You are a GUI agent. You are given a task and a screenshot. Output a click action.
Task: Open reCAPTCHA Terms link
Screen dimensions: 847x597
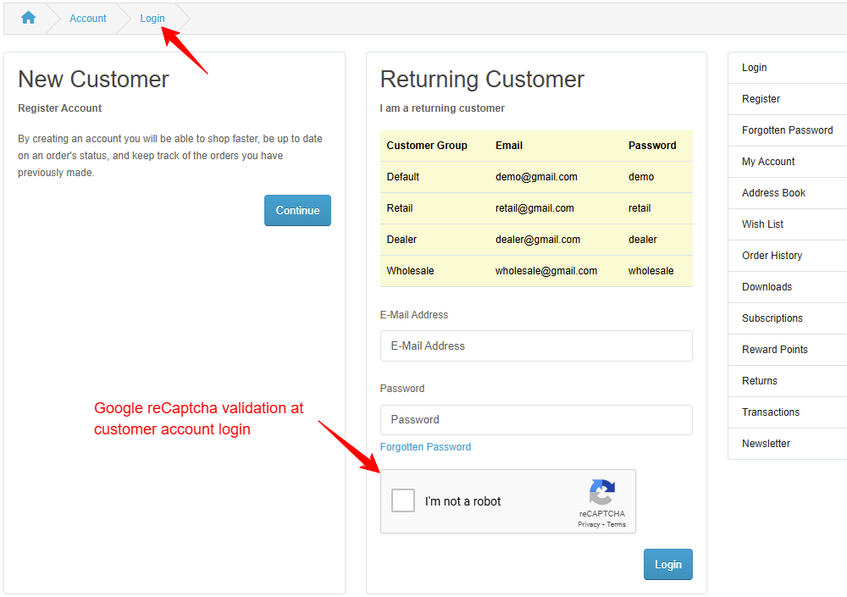[x=617, y=524]
